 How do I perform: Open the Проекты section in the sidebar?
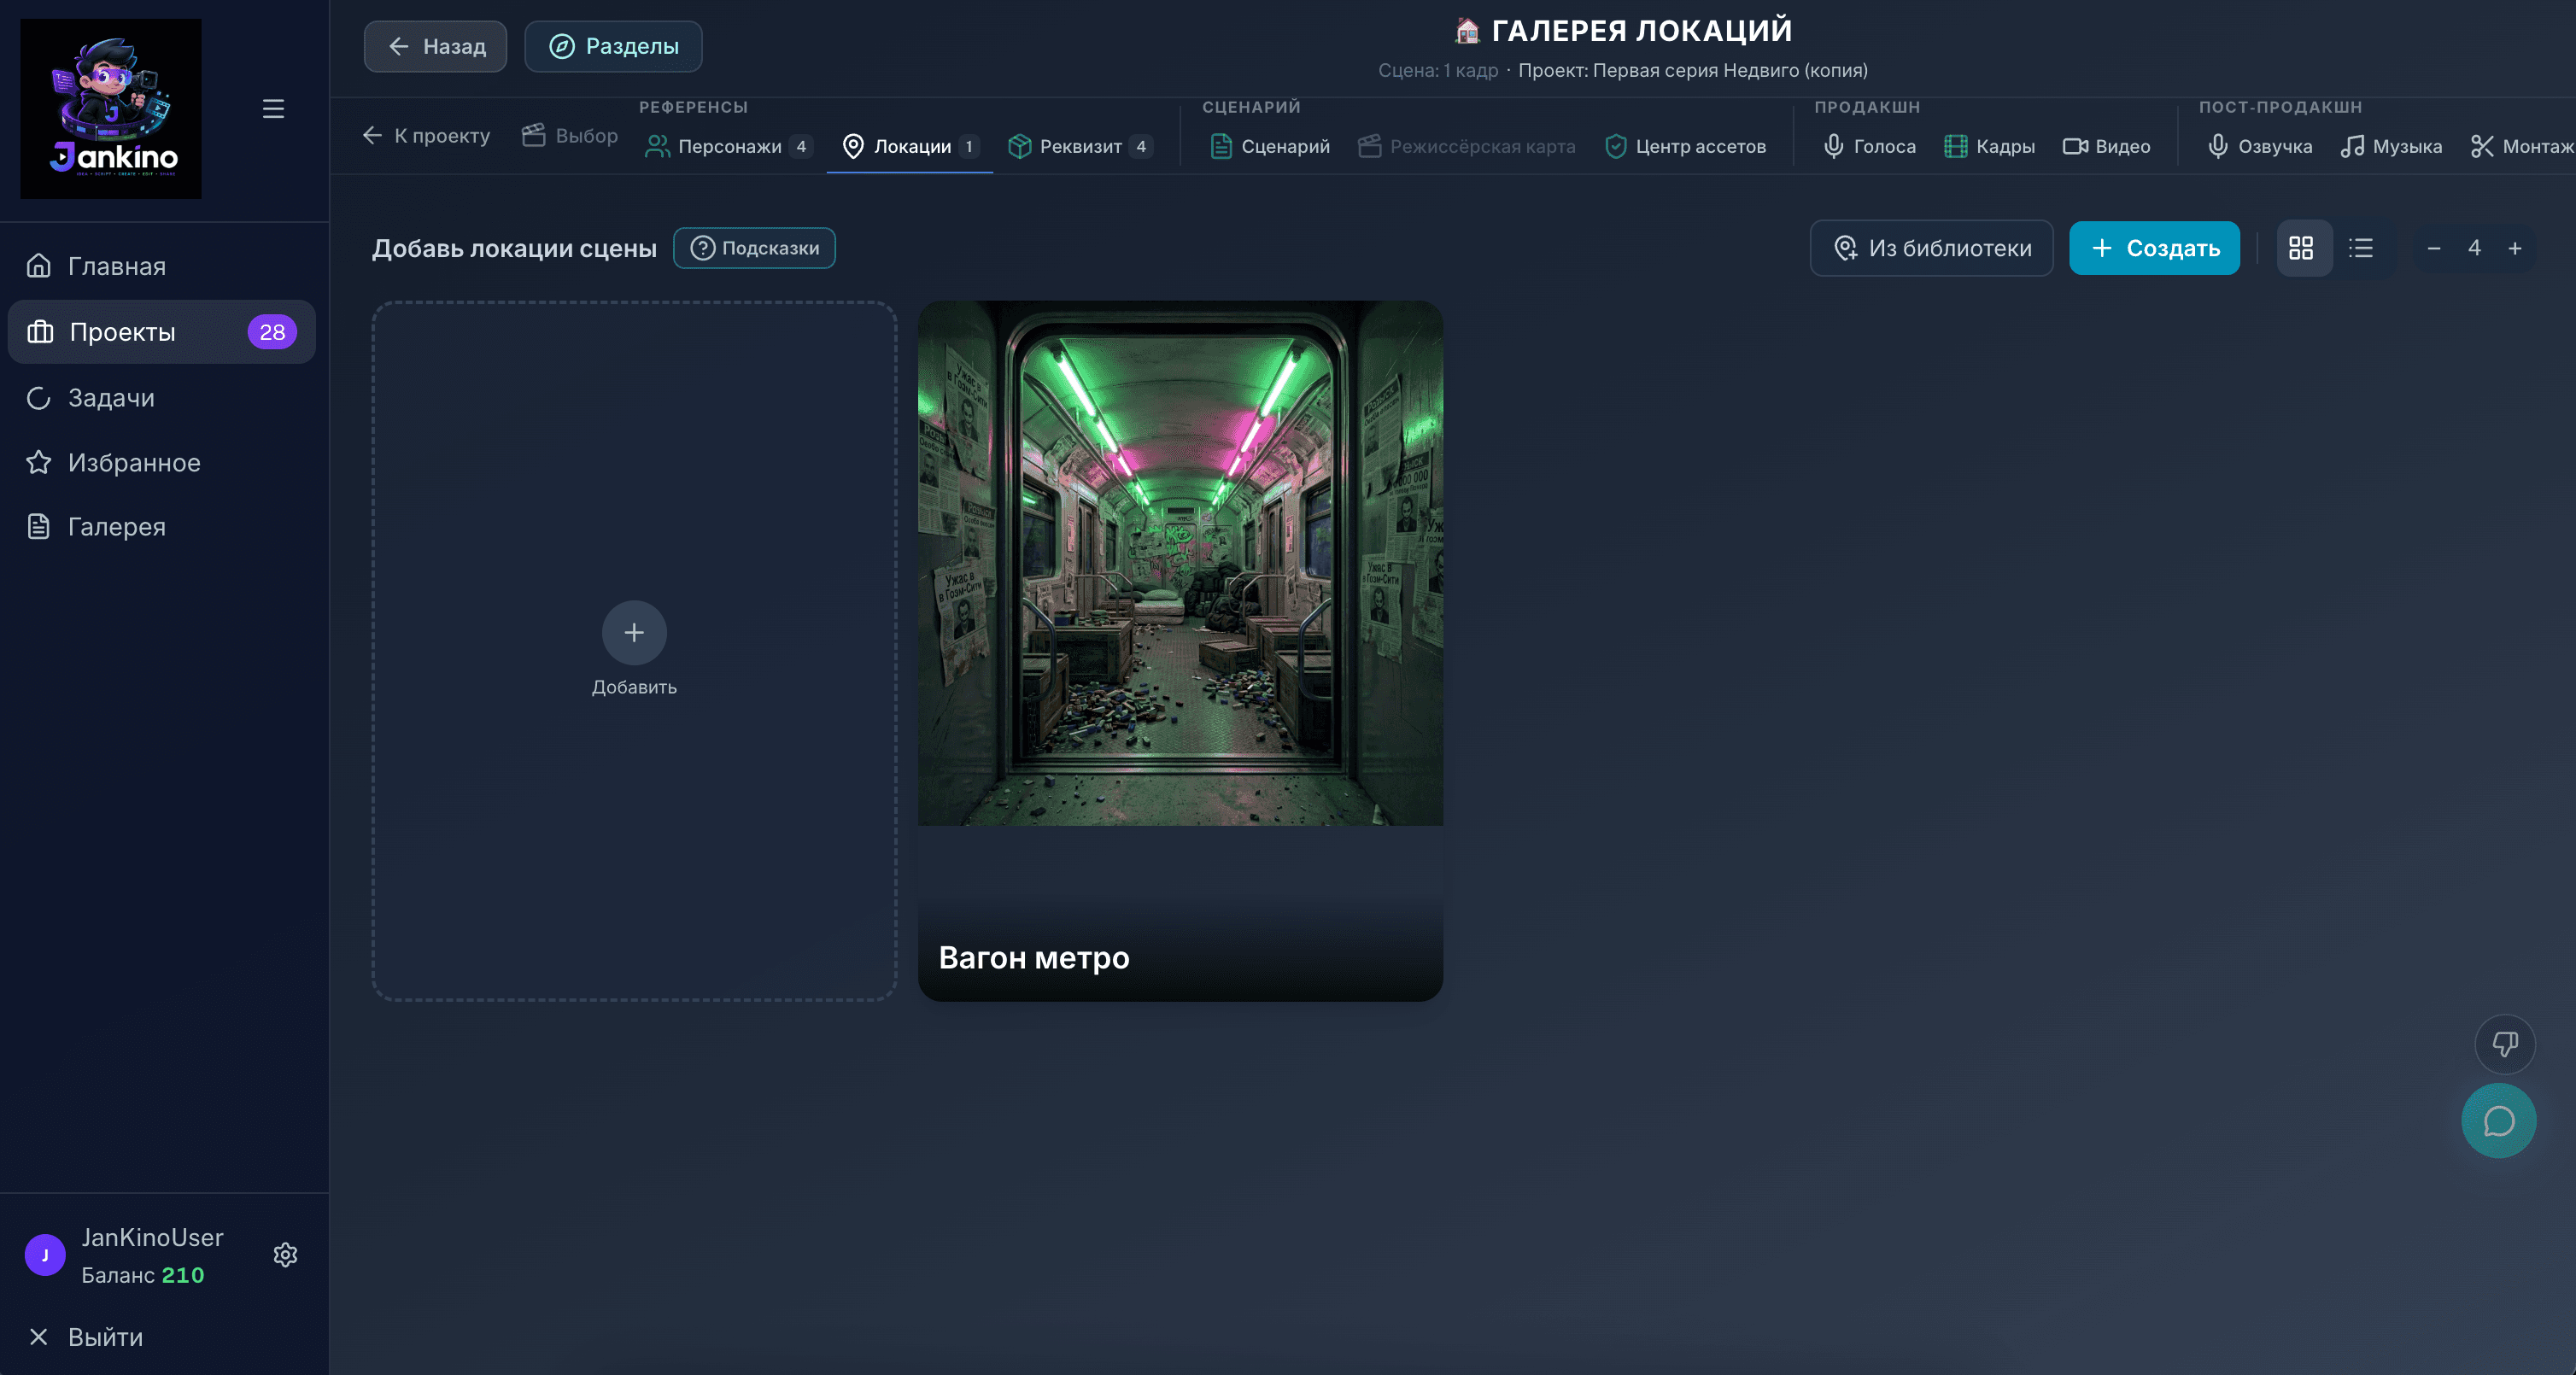pyautogui.click(x=162, y=332)
